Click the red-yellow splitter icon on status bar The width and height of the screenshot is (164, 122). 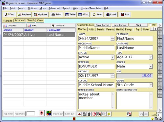[74, 119]
